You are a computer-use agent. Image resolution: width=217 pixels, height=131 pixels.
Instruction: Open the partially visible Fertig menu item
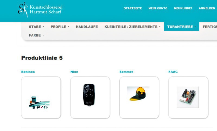(x=210, y=27)
